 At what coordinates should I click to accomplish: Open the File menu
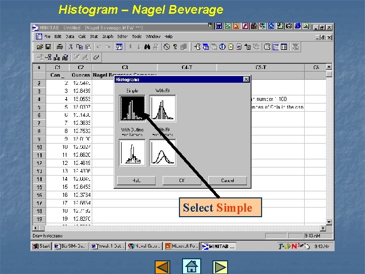47,37
